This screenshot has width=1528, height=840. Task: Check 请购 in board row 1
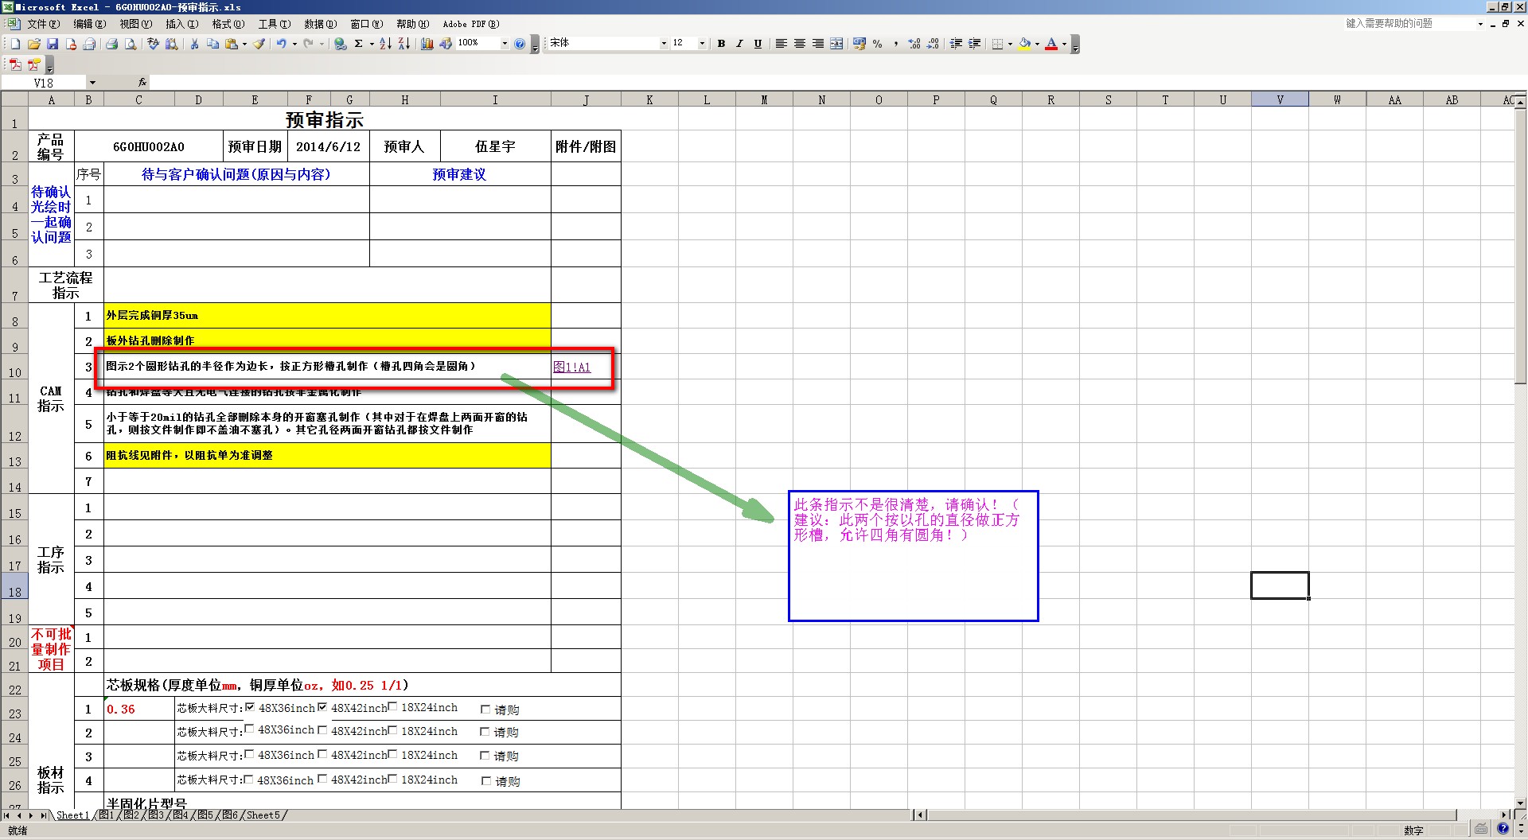[485, 709]
